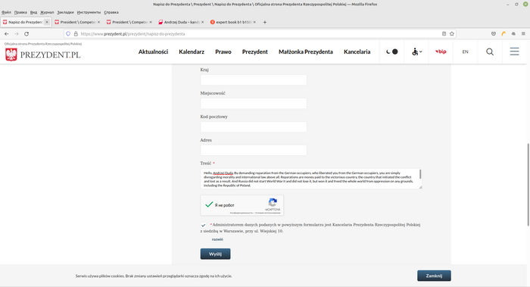Click the padlock site info icon
Viewport: 530px width, 287px height.
pos(76,34)
